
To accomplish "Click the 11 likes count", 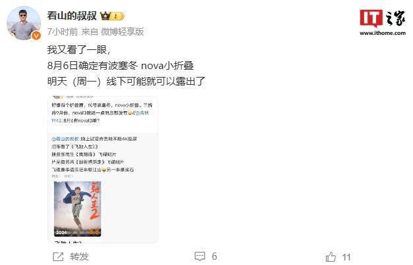I will tap(346, 257).
